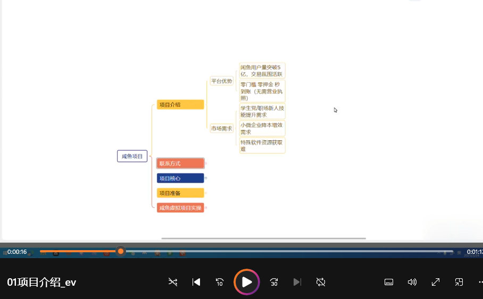Expand the 项目准备 branch dot
The width and height of the screenshot is (483, 299).
click(x=206, y=193)
